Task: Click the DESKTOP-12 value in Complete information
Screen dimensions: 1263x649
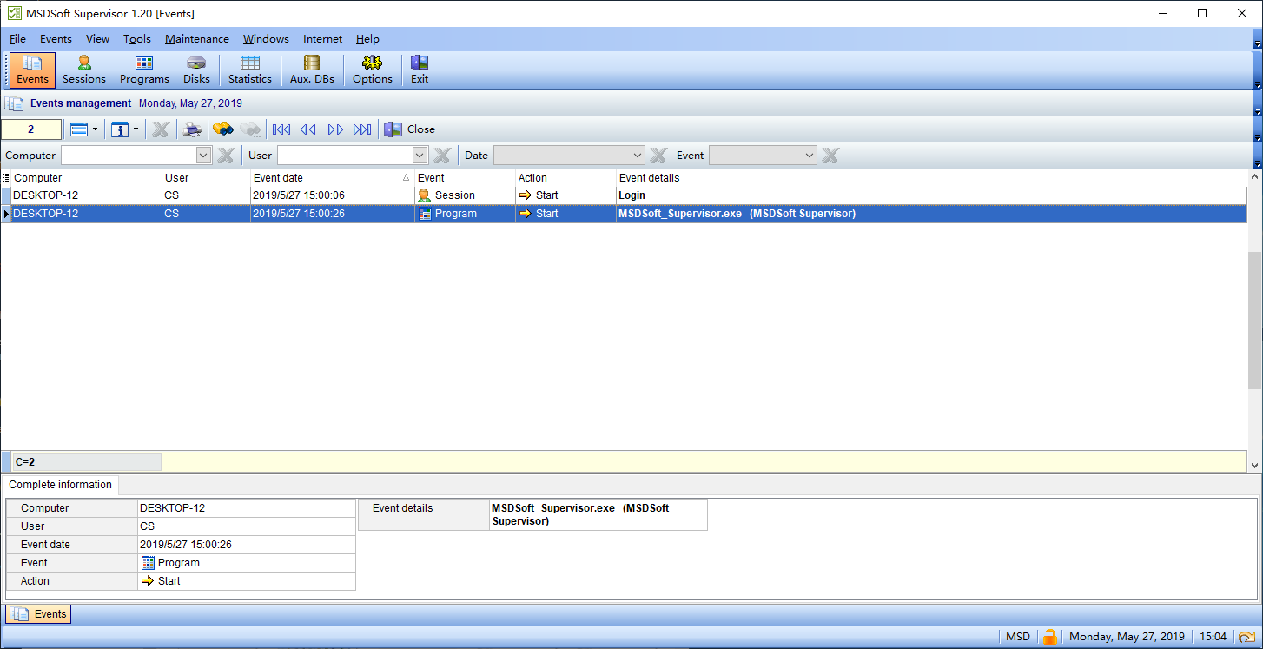Action: click(247, 508)
